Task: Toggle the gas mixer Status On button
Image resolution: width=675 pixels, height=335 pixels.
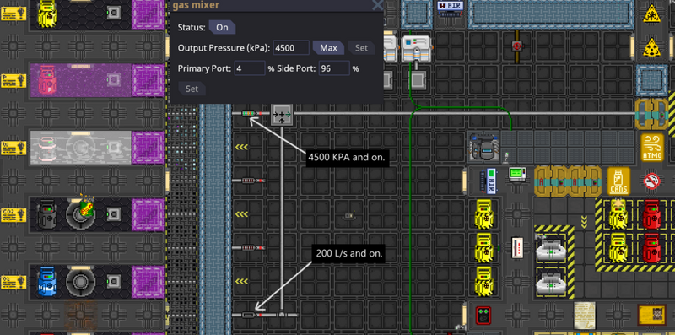Action: pos(222,28)
